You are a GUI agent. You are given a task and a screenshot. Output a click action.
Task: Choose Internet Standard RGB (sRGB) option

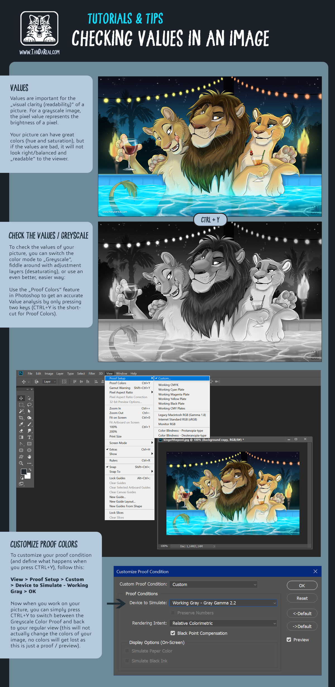[182, 420]
